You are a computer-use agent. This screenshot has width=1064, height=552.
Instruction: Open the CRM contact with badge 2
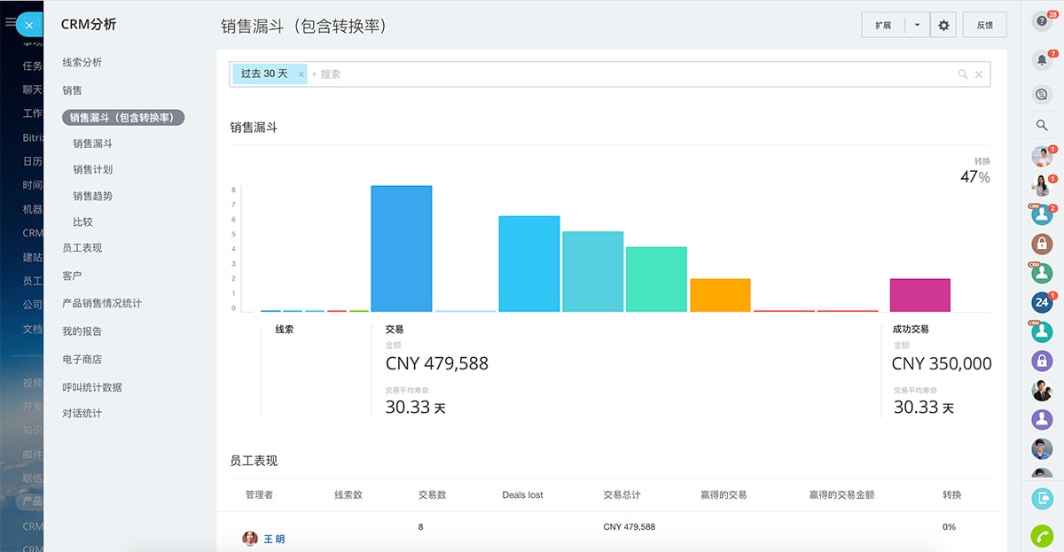coord(1042,214)
